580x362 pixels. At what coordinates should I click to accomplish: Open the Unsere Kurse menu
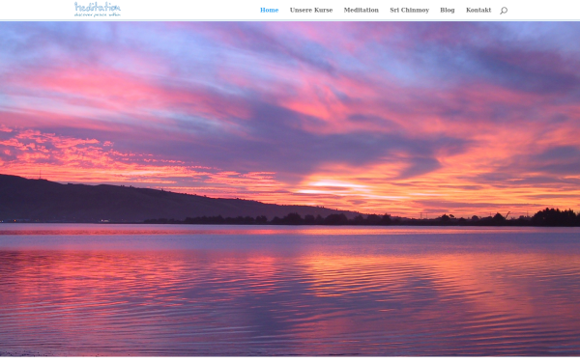(311, 10)
